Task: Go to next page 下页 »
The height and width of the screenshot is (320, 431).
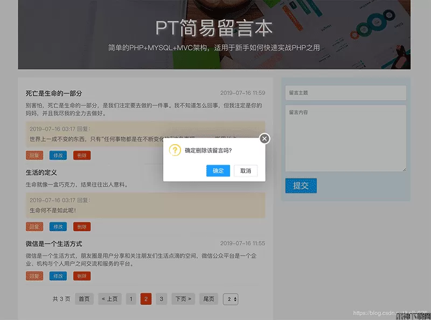Action: [183, 299]
